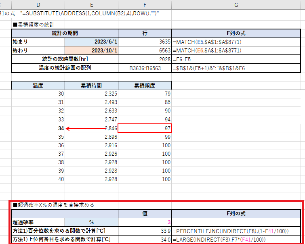
Task: Select column E header
Action: pos(91,4)
